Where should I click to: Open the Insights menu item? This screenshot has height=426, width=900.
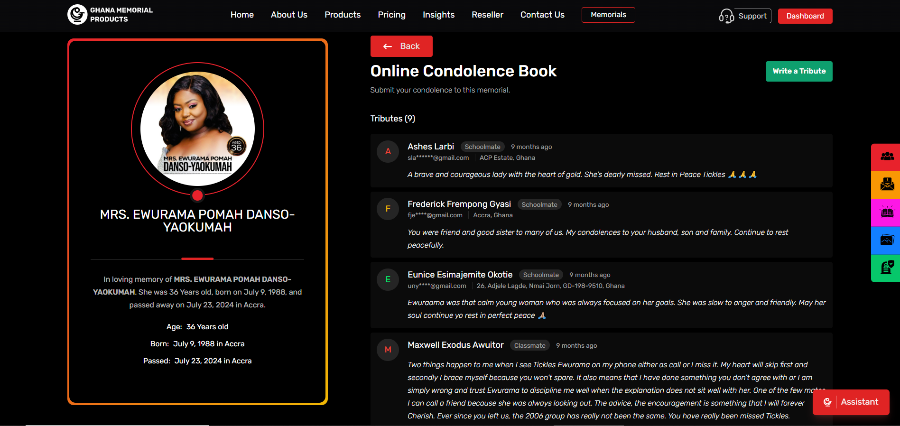[x=438, y=15]
